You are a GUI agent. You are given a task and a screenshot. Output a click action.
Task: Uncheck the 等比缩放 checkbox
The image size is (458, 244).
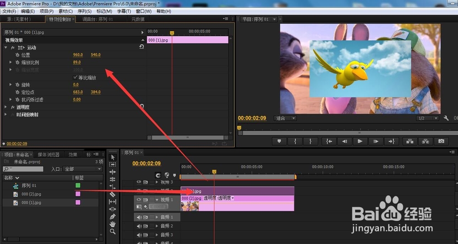tap(75, 78)
